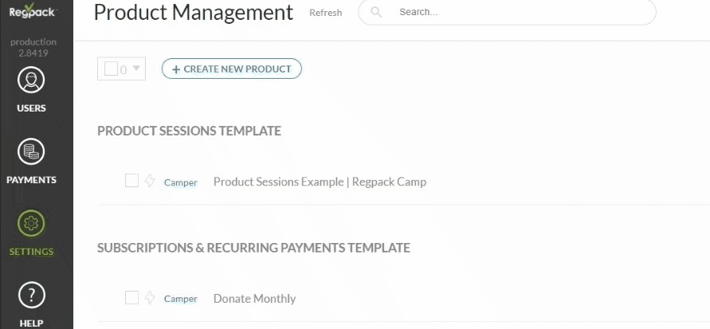Click the search magnifier icon
710x329 pixels.
pyautogui.click(x=376, y=12)
